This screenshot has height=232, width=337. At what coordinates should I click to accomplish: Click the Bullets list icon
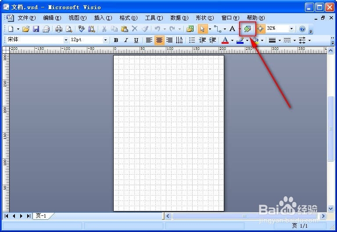192,40
